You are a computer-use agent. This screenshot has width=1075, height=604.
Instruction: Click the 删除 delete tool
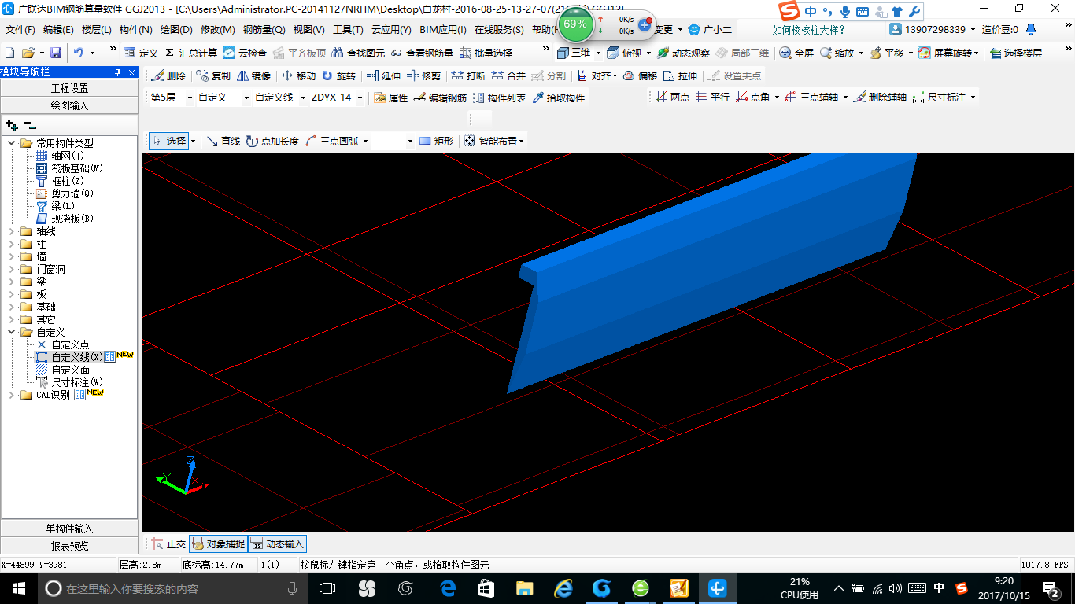pyautogui.click(x=168, y=76)
